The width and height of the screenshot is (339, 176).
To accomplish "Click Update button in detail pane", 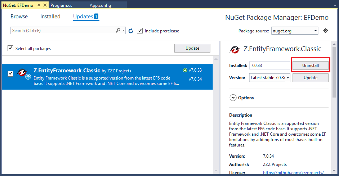I will (x=311, y=78).
